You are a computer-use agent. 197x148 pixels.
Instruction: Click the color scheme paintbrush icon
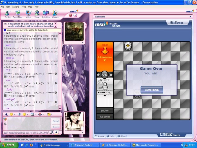75,15
